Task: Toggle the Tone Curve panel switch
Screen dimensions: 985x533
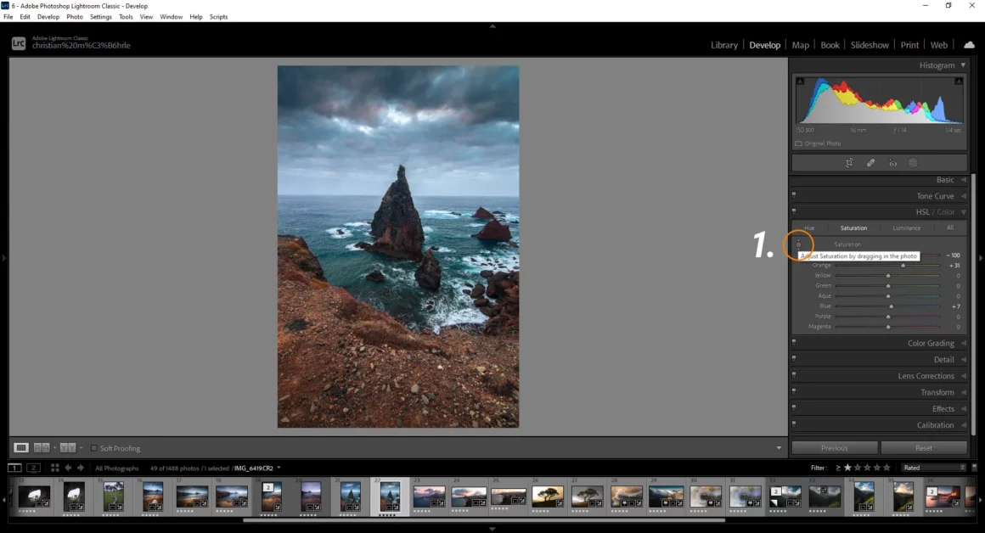Action: [x=794, y=196]
